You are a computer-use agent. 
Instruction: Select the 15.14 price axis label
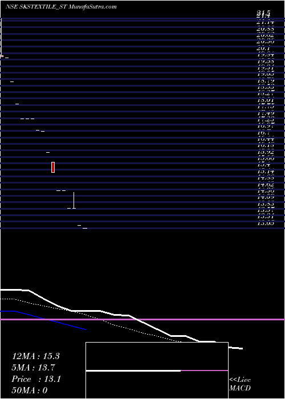(266, 172)
